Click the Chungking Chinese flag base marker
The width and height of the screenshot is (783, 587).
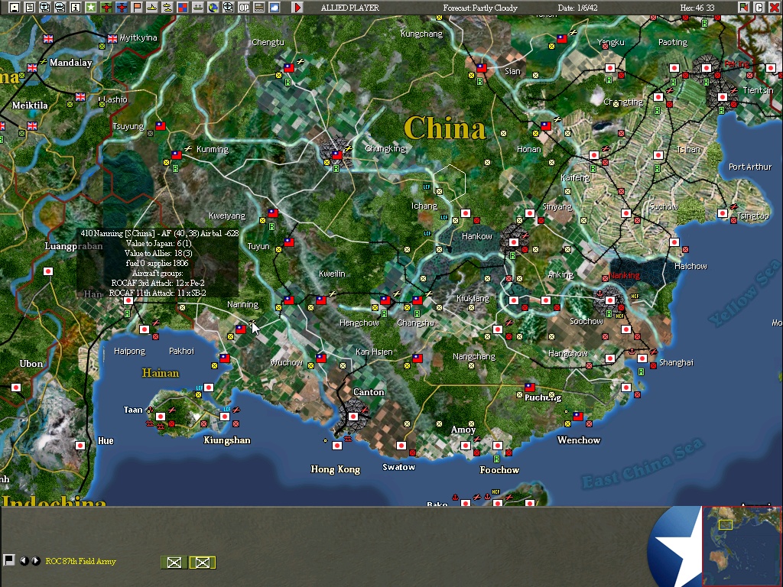[x=337, y=155]
